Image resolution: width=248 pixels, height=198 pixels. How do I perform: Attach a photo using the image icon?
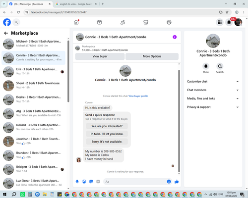pos(84,182)
